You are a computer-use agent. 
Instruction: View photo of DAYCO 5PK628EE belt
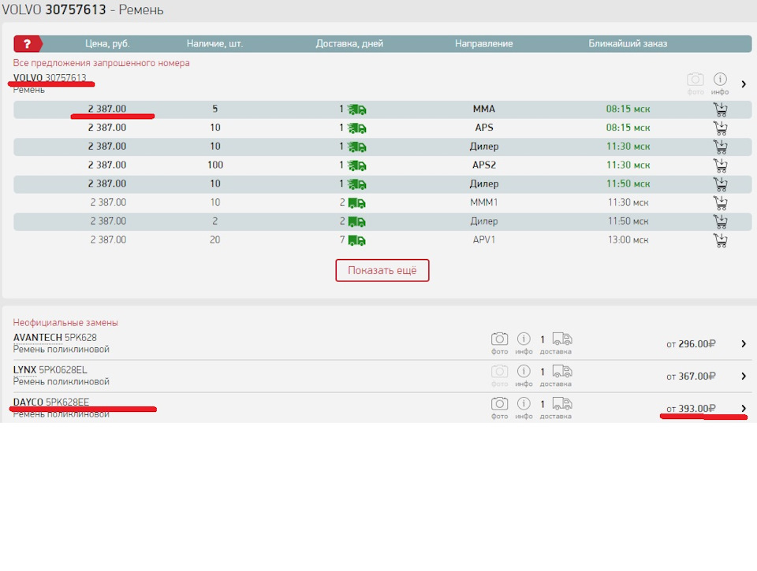pos(499,403)
